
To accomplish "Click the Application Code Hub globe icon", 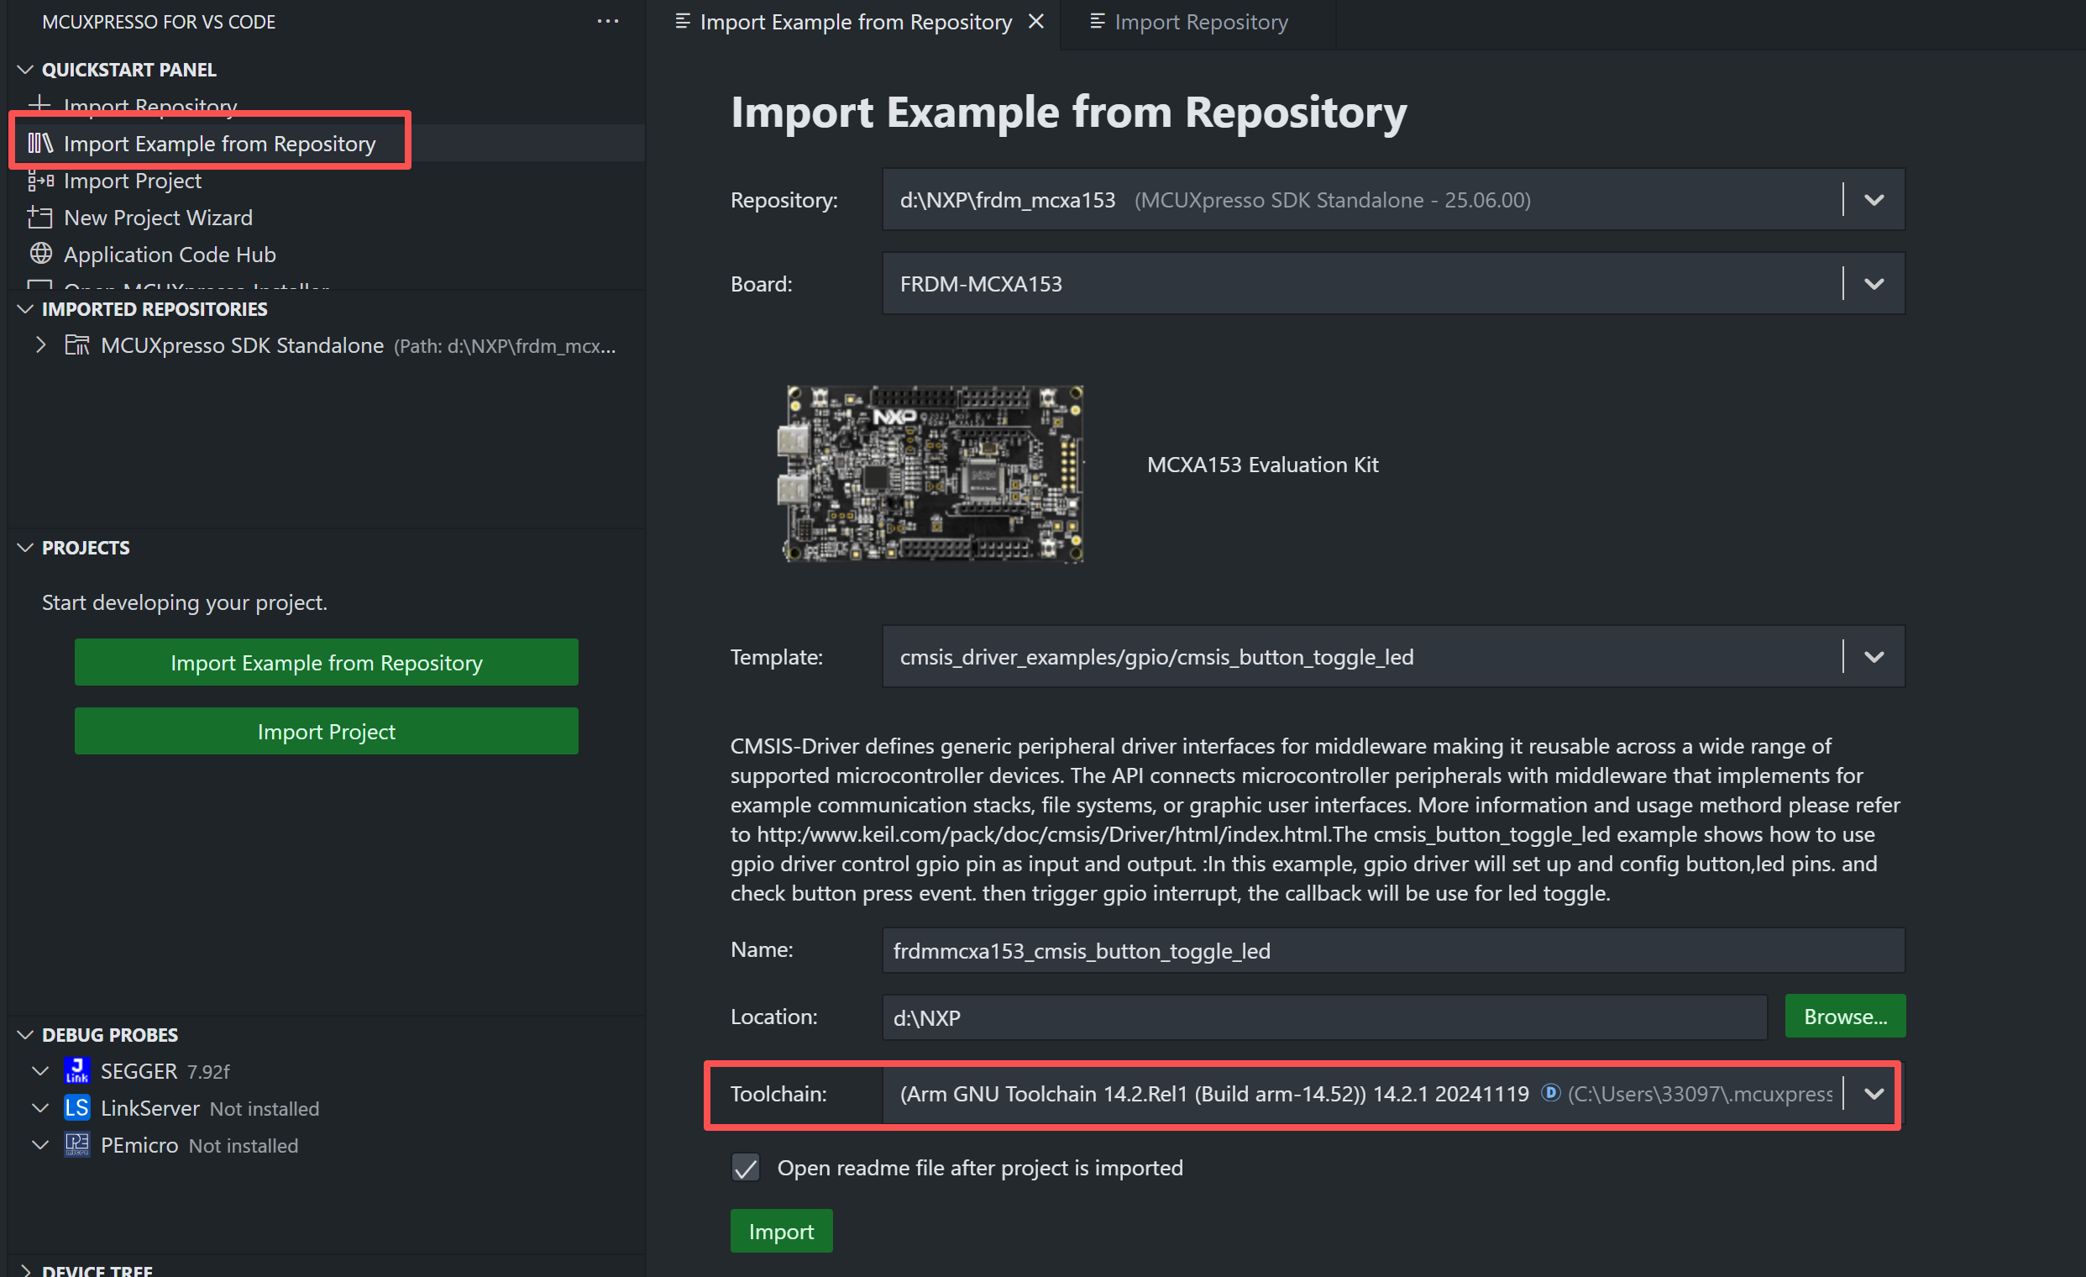I will tap(40, 254).
